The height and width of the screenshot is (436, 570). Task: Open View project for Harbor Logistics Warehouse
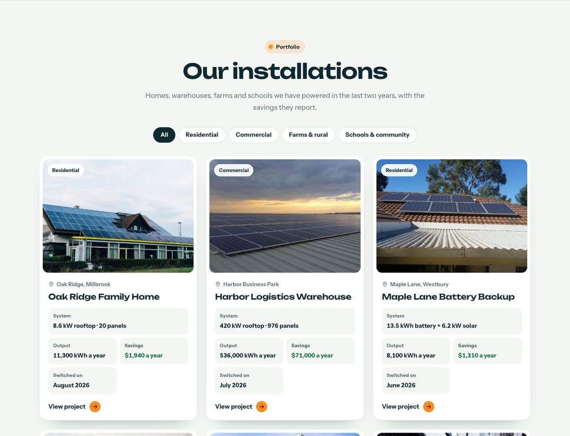point(241,407)
